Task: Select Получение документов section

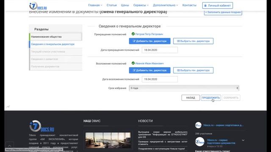Action: (x=55, y=66)
